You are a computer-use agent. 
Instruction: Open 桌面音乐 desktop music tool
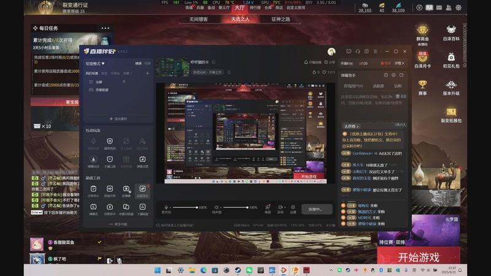click(x=142, y=191)
